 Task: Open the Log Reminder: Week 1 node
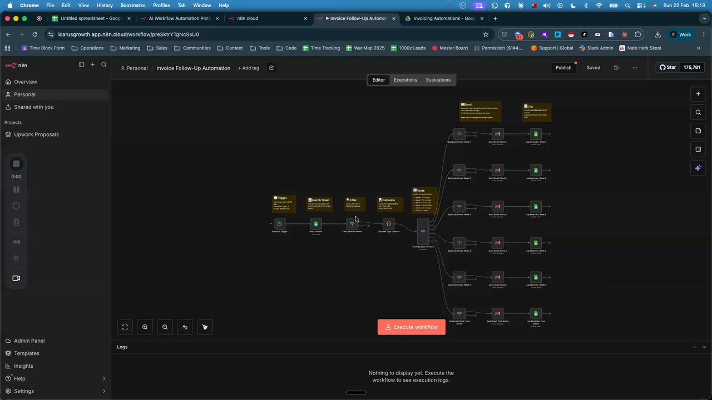pyautogui.click(x=536, y=134)
